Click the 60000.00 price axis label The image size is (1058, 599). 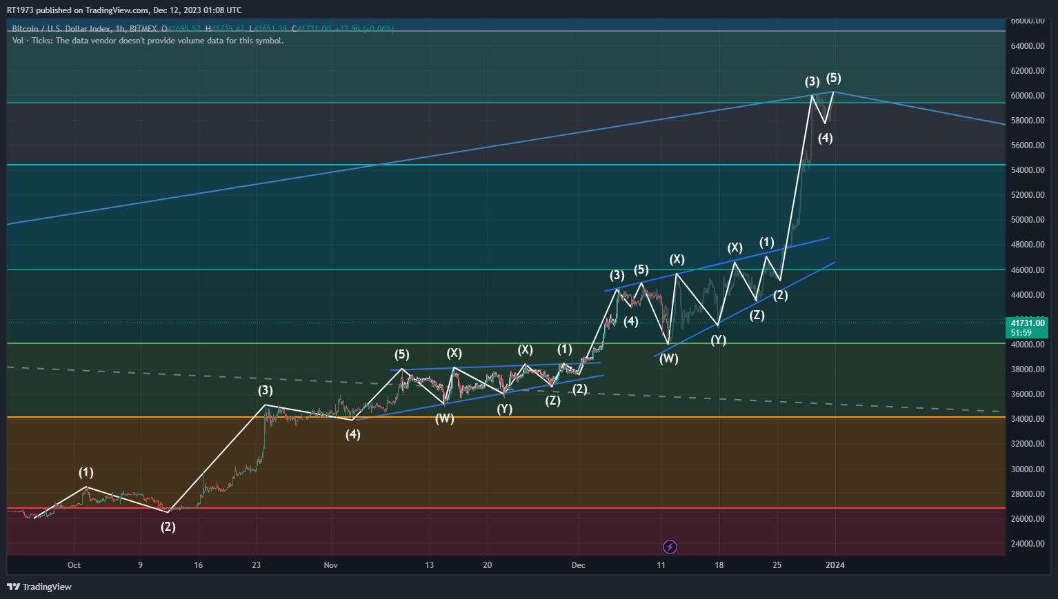point(1028,95)
